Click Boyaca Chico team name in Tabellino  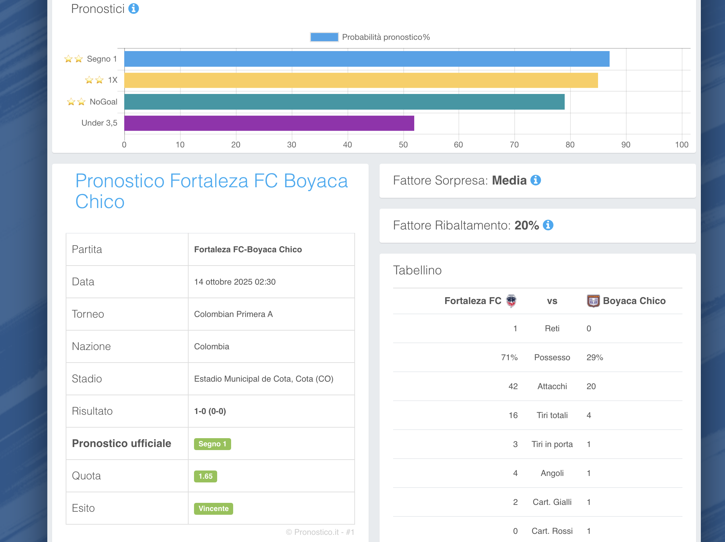634,301
